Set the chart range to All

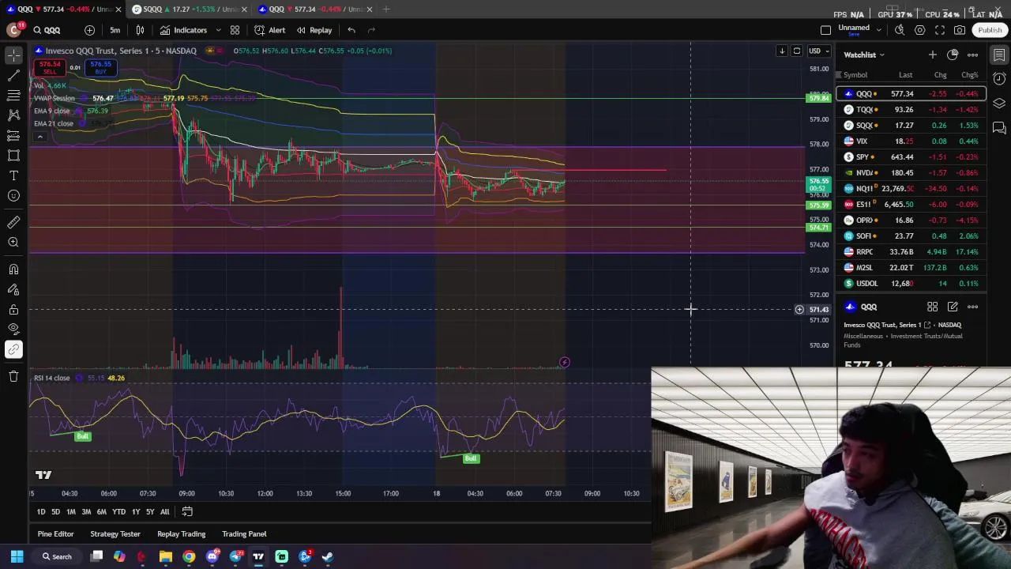164,512
